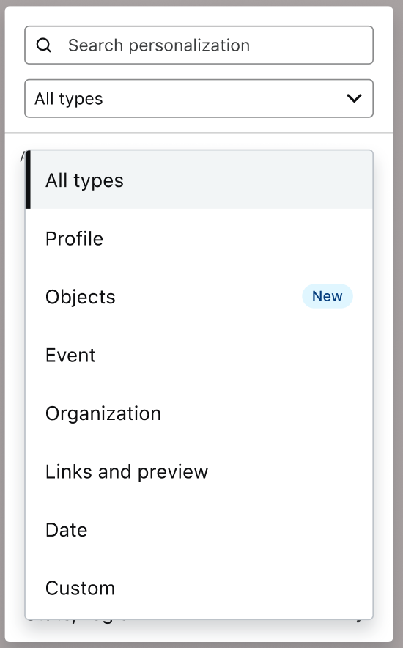Click the chevron arrow in the type selector

(355, 98)
